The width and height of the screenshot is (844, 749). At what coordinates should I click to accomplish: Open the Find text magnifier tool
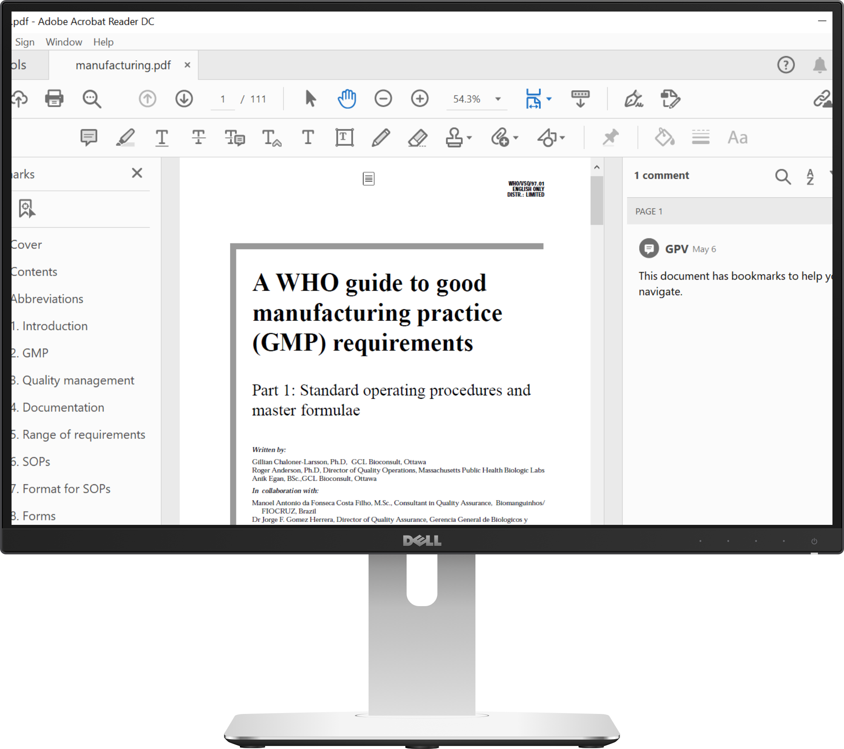tap(92, 99)
